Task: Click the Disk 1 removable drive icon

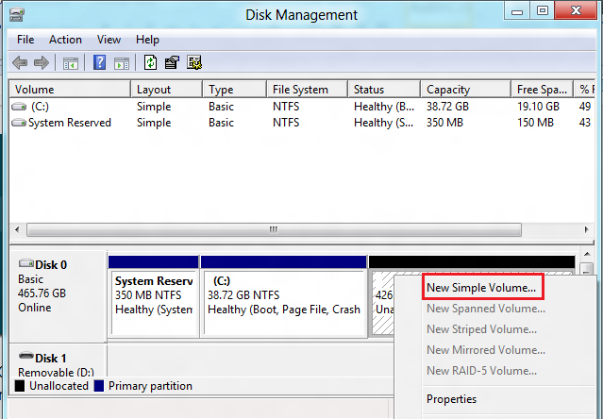Action: 26,356
